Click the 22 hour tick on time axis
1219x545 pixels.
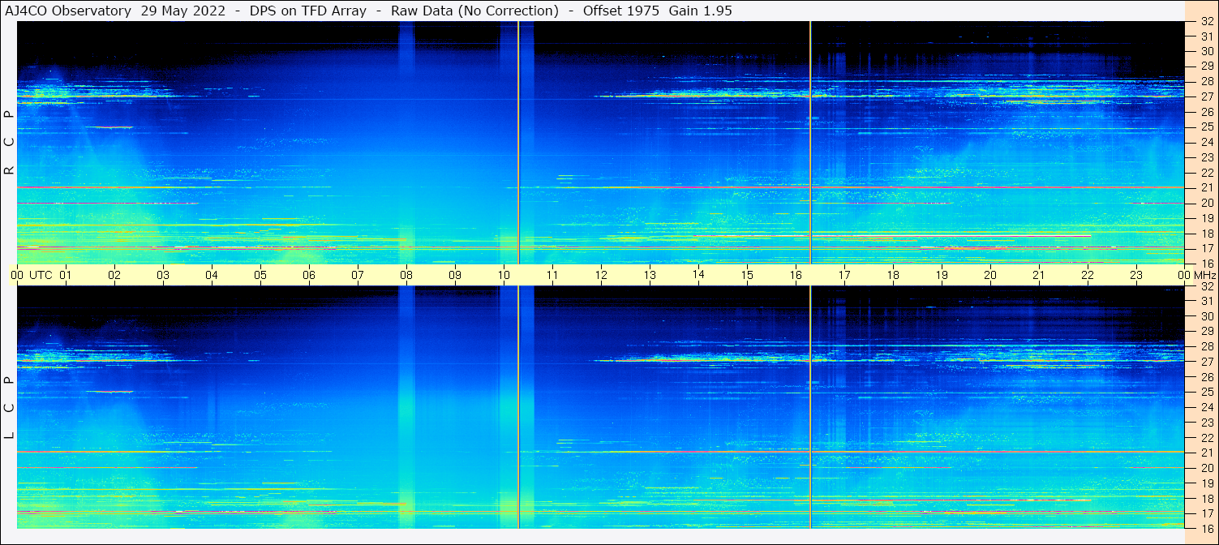[1088, 275]
